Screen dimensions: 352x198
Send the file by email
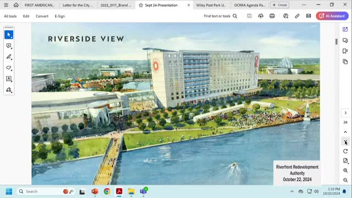click(309, 16)
